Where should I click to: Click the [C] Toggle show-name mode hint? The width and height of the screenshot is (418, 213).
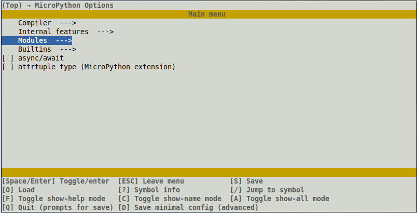pyautogui.click(x=170, y=199)
